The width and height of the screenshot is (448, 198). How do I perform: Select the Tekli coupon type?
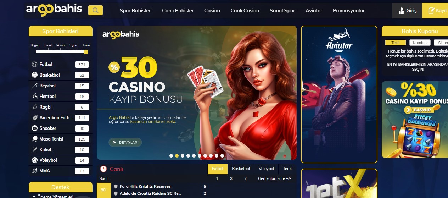coord(396,43)
